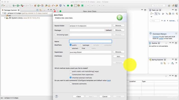Click the Run External Tools icon
The height and width of the screenshot is (100, 179).
click(22, 6)
